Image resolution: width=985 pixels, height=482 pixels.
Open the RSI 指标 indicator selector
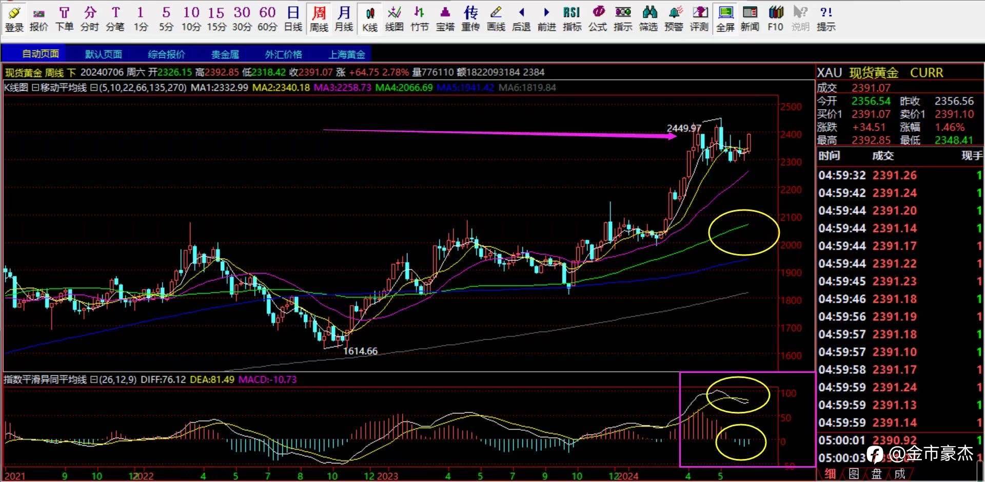(x=572, y=18)
